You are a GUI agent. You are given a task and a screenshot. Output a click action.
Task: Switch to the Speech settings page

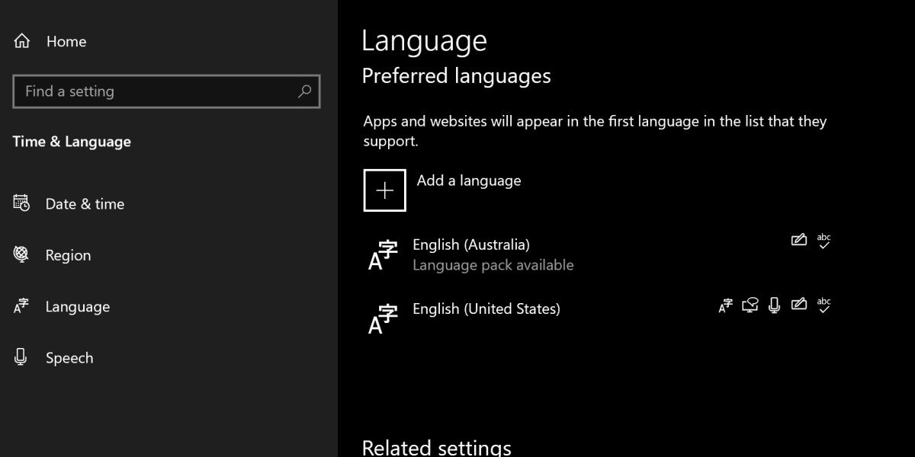click(69, 358)
